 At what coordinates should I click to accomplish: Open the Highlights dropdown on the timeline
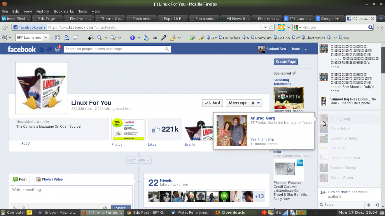pos(139,160)
